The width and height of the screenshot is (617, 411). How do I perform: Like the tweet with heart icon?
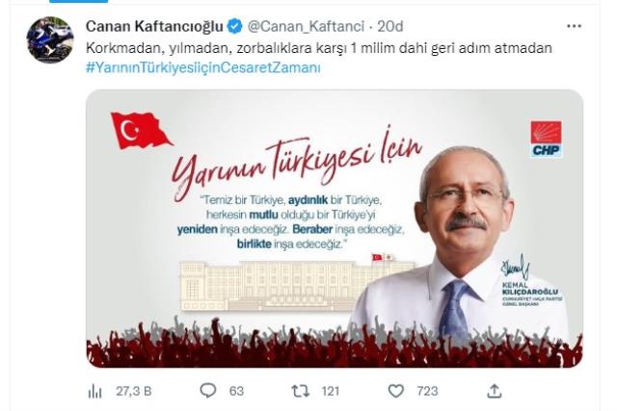[x=396, y=391]
